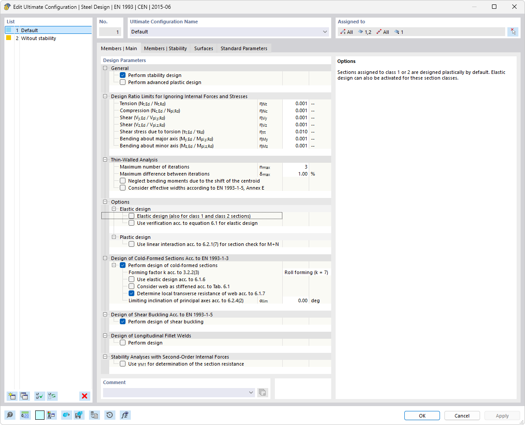Image resolution: width=525 pixels, height=425 pixels.
Task: Check Use elastic design acc. to 6.1.6
Action: [x=131, y=279]
